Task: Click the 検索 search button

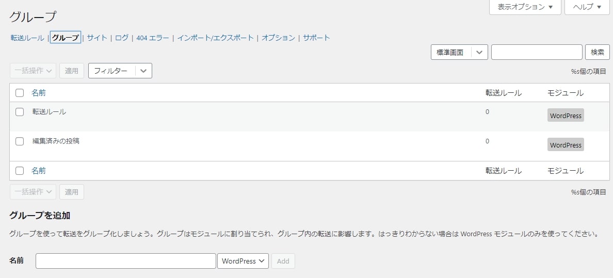Action: [598, 53]
